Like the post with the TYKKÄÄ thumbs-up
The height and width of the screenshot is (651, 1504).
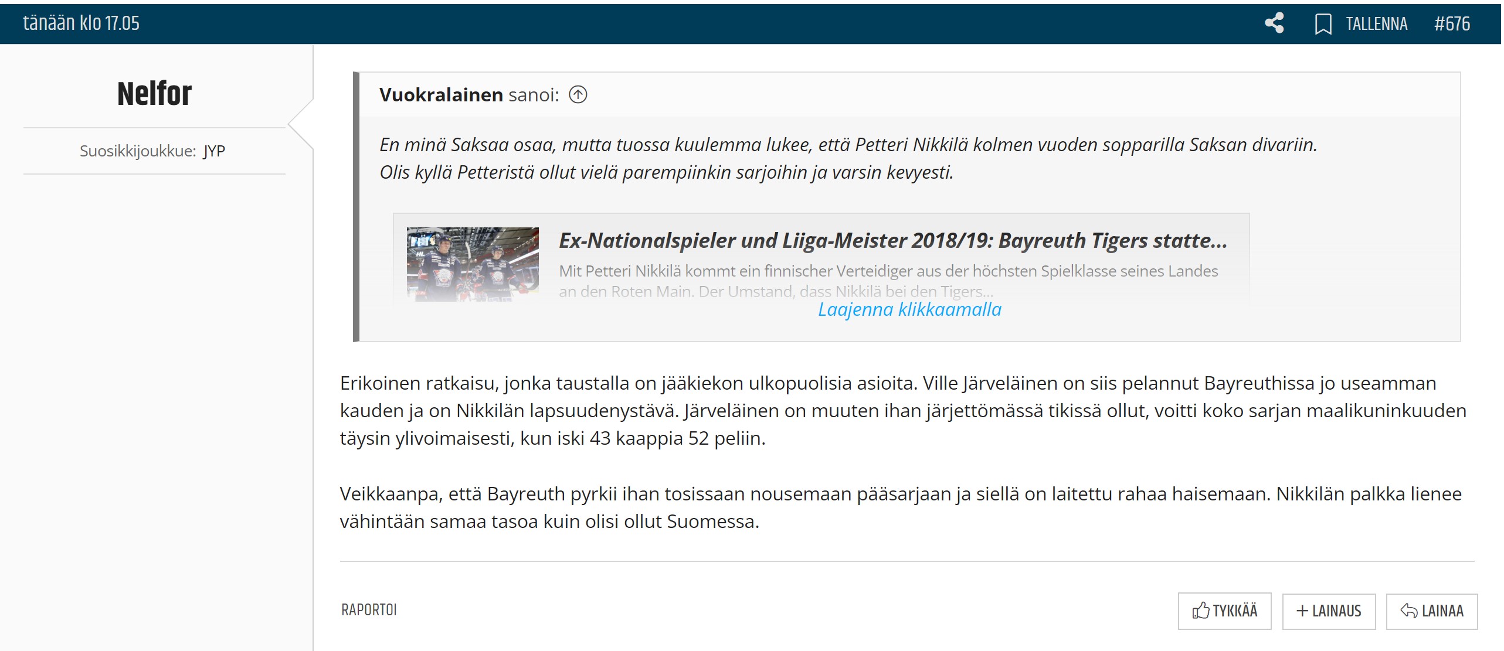1224,611
